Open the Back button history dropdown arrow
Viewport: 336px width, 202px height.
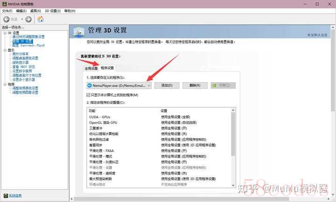pyautogui.click(x=22, y=19)
